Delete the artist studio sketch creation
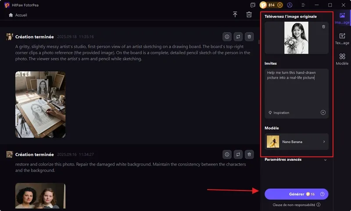The image size is (351, 211). [x=249, y=37]
